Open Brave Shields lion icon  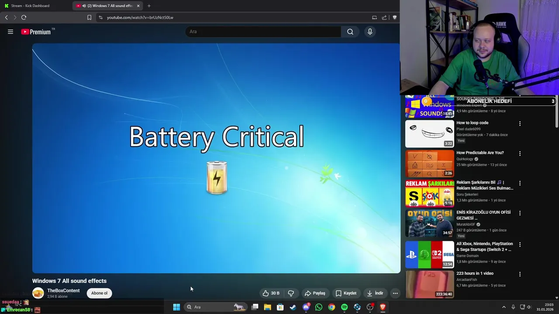(395, 17)
